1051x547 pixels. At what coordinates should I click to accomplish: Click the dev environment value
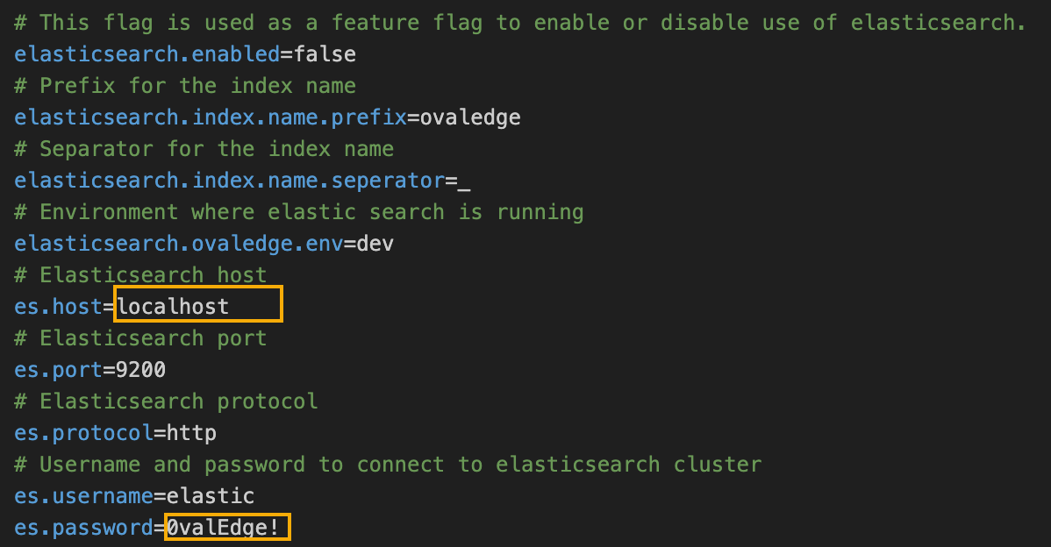(x=375, y=244)
